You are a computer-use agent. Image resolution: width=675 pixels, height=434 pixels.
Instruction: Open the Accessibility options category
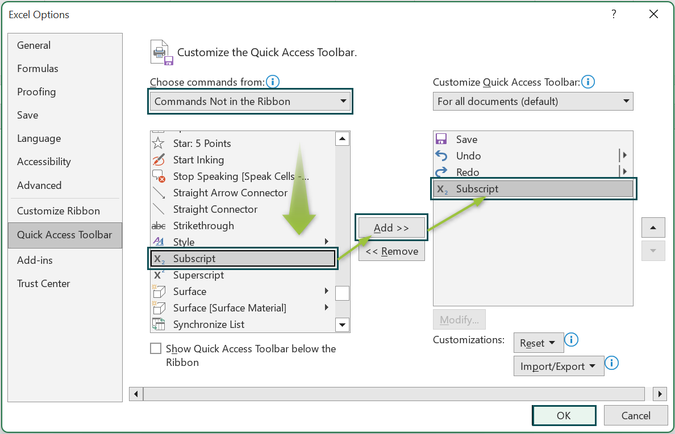(x=65, y=162)
